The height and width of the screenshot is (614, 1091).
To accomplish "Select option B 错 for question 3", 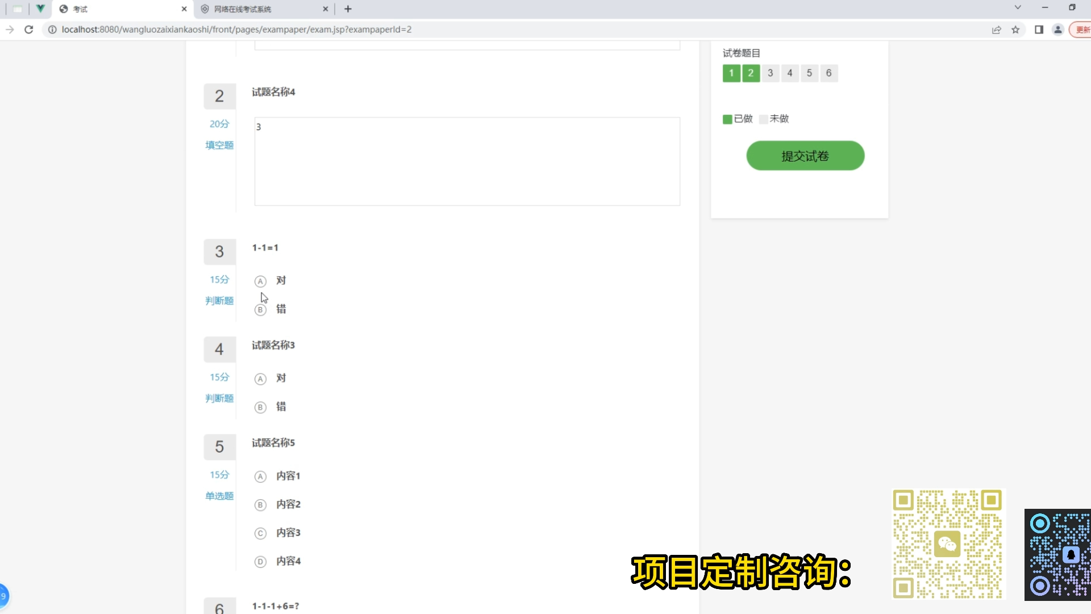I will pos(260,310).
